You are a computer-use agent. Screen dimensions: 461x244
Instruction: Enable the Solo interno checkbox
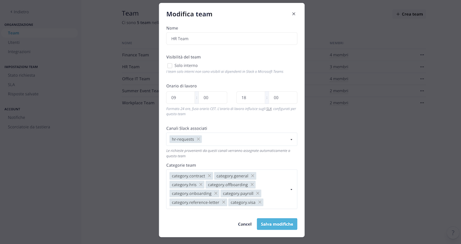[x=170, y=66]
